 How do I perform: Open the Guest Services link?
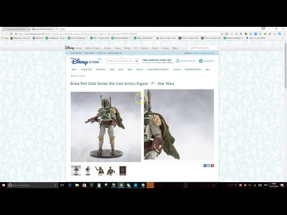(x=76, y=53)
